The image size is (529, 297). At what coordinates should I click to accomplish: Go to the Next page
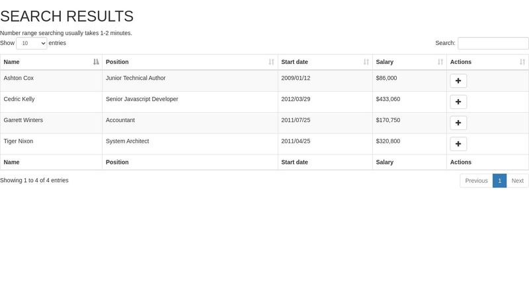pyautogui.click(x=517, y=180)
